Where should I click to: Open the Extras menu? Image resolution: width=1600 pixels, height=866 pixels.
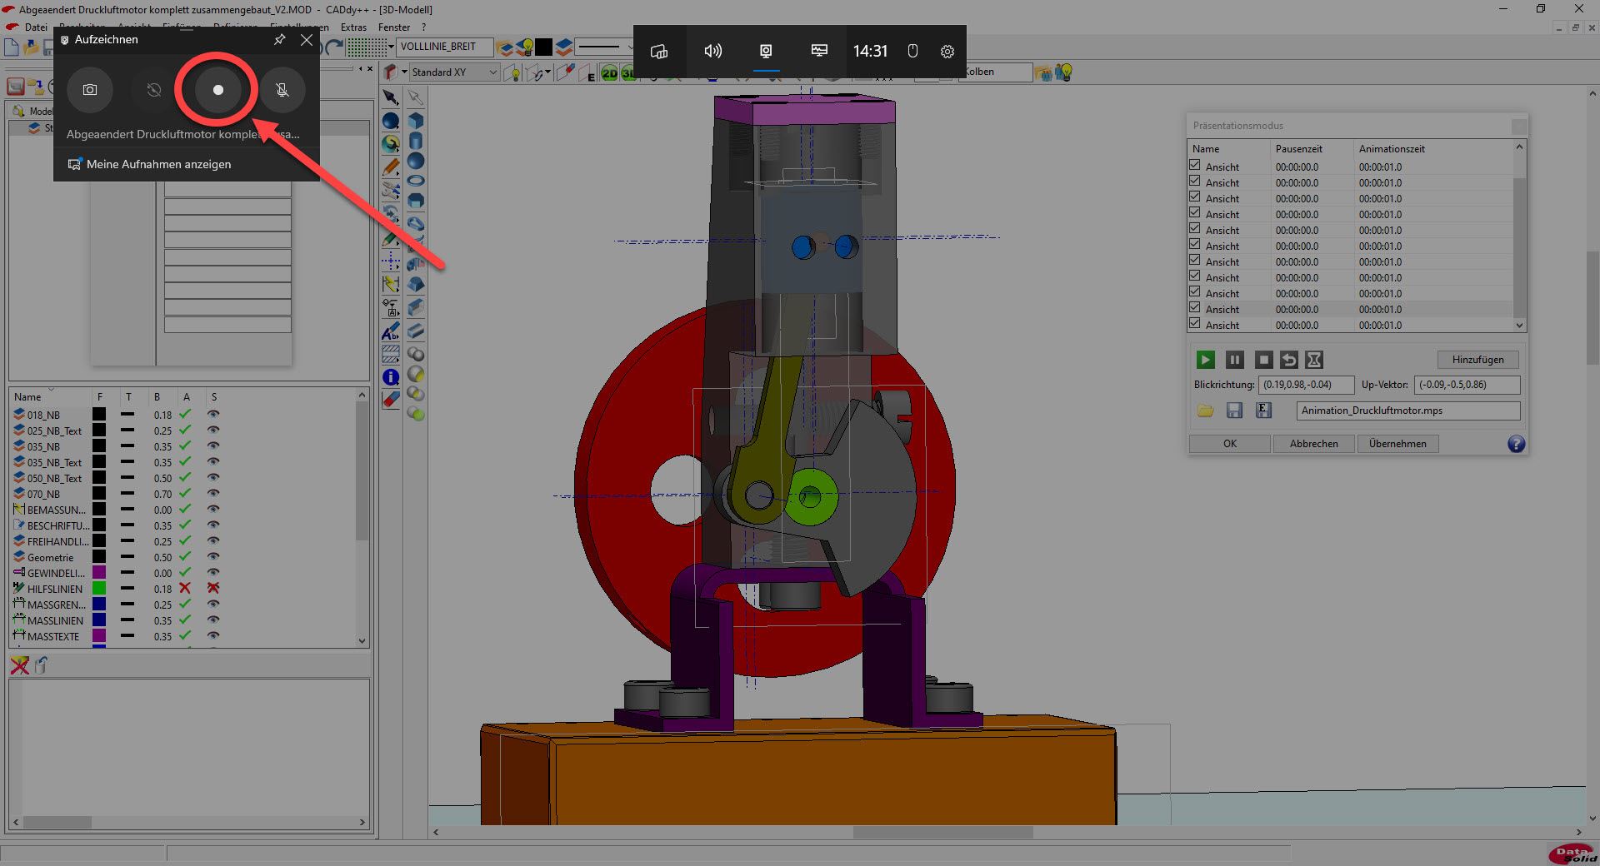[x=353, y=27]
